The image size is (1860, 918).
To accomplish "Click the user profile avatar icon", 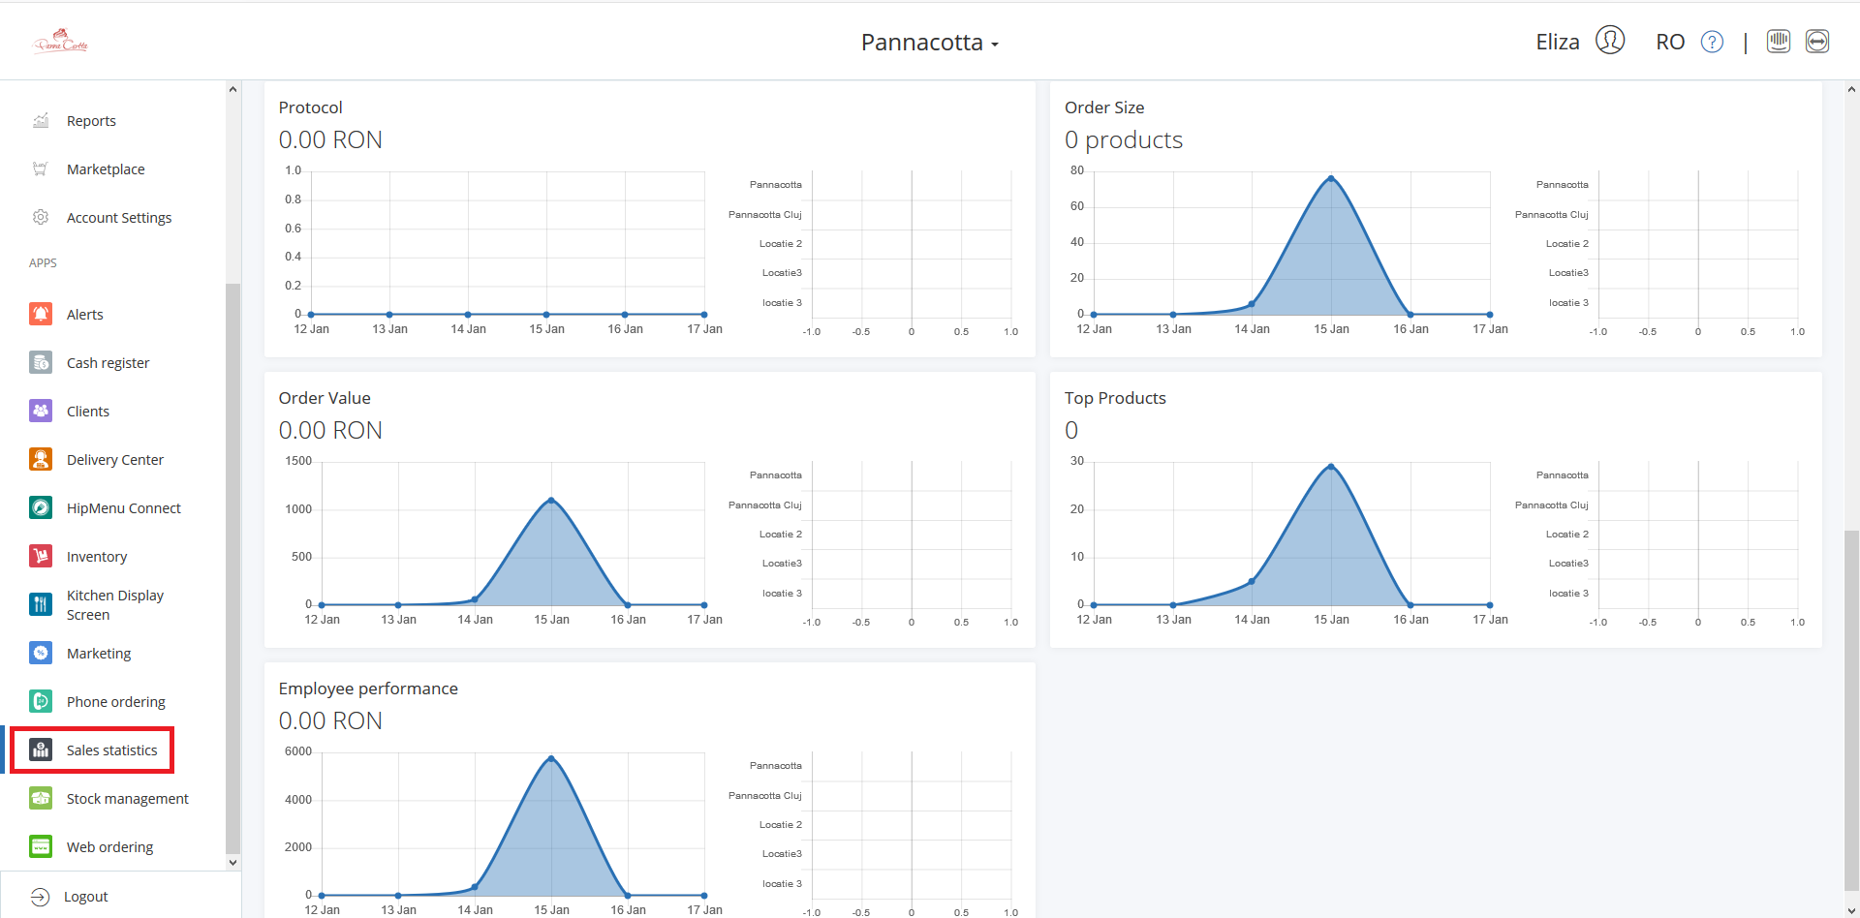I will pyautogui.click(x=1610, y=41).
